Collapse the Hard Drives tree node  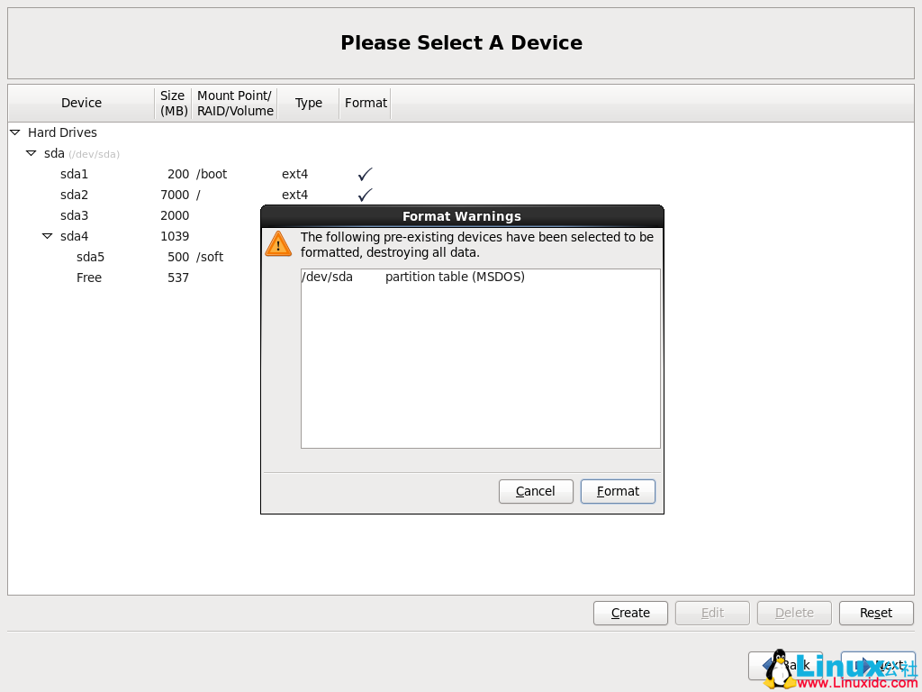[14, 132]
